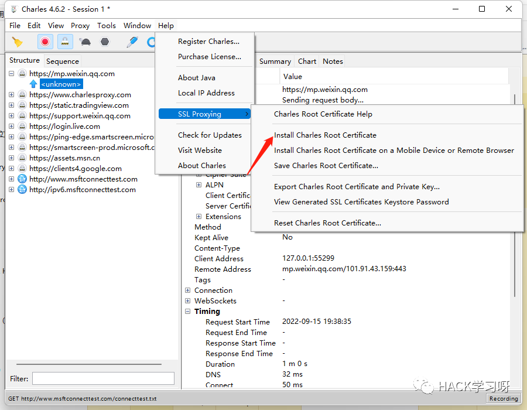The width and height of the screenshot is (527, 410).
Task: Click the lock icon beside assets.msn.cn
Action: click(22, 158)
